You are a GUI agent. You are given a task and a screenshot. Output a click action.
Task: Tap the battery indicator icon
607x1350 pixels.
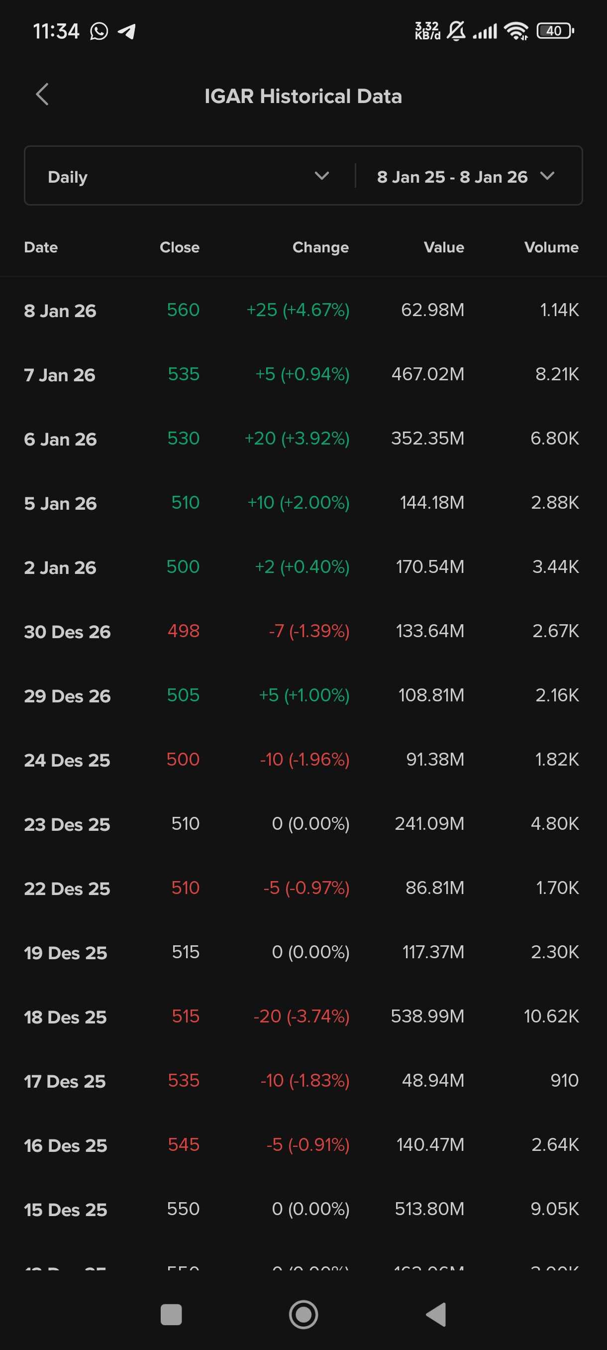pos(555,31)
